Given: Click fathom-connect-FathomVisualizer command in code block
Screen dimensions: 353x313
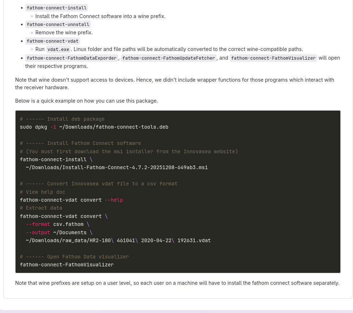Looking at the screenshot, I should click(67, 265).
